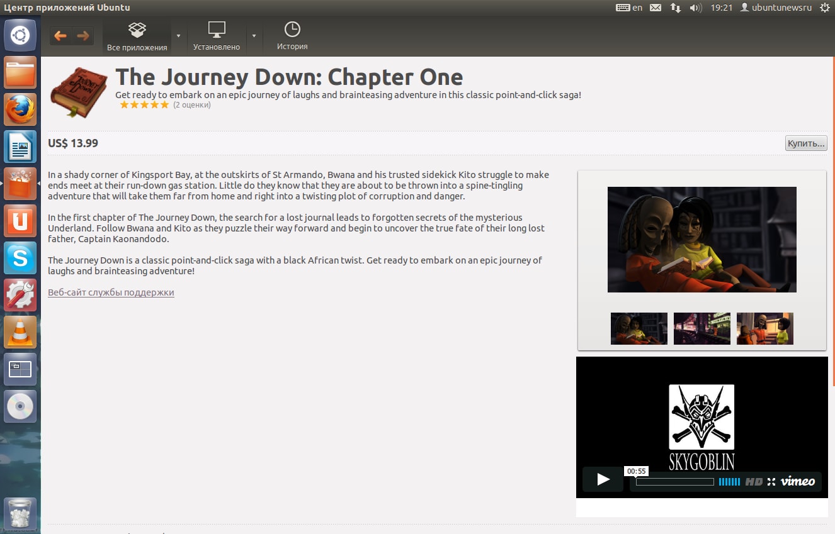This screenshot has height=534, width=835.
Task: Click the Купить... button
Action: pyautogui.click(x=806, y=143)
